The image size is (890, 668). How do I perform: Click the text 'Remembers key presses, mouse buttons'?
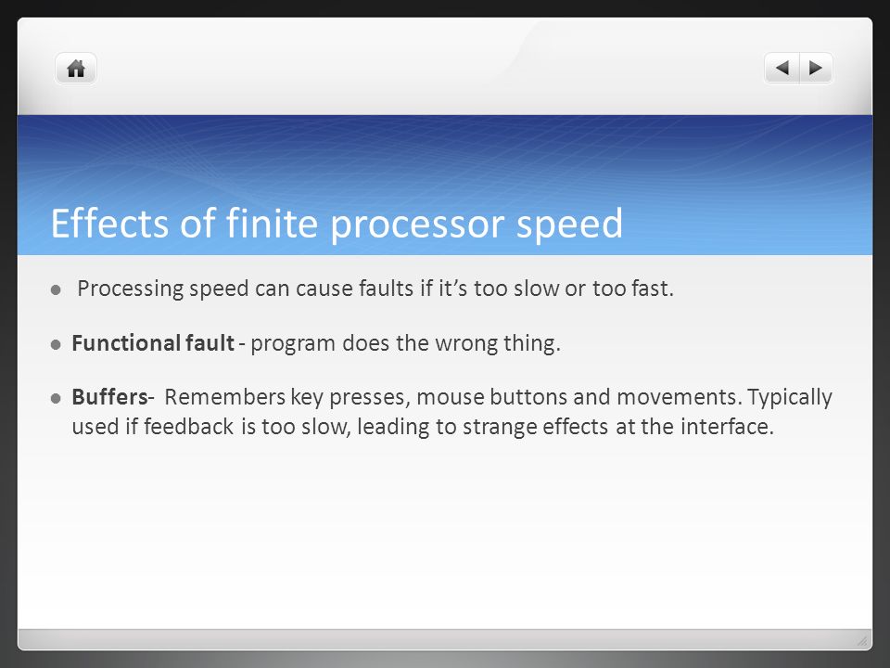pos(366,397)
